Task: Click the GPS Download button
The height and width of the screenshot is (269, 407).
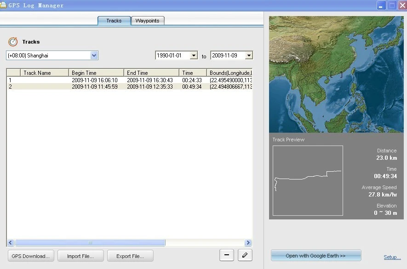Action: click(31, 256)
